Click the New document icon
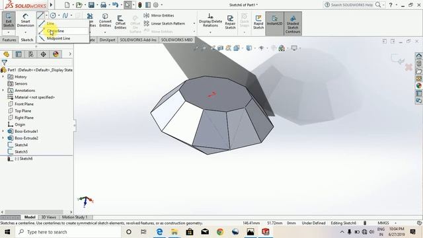 tap(67, 5)
